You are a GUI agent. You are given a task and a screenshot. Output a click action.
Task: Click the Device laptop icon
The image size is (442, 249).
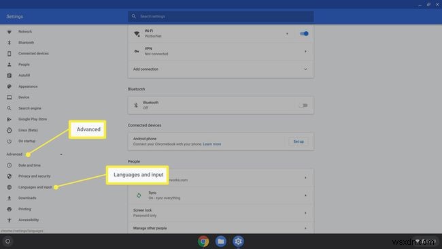coord(10,97)
